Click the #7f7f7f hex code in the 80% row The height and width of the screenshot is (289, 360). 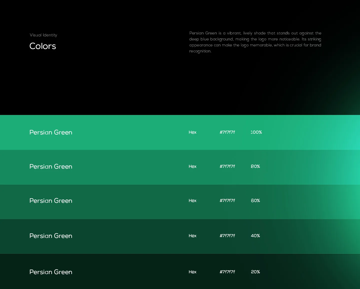(227, 167)
